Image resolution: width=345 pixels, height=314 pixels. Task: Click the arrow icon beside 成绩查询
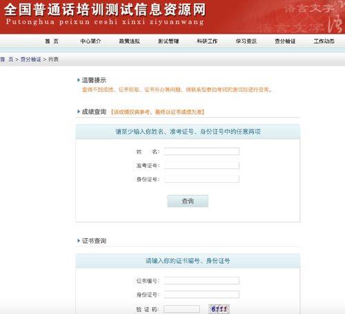tap(79, 112)
